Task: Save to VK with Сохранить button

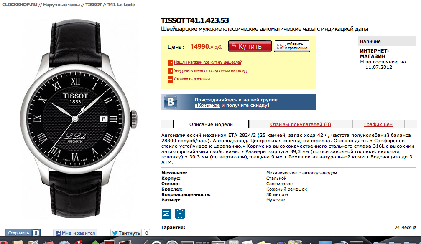Action: click(23, 233)
